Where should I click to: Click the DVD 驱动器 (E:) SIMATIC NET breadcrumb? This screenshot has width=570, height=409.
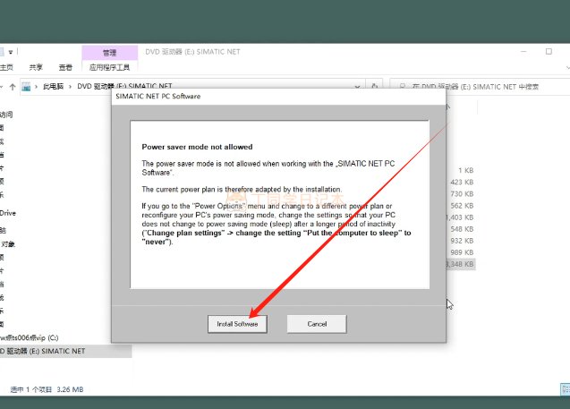point(124,86)
